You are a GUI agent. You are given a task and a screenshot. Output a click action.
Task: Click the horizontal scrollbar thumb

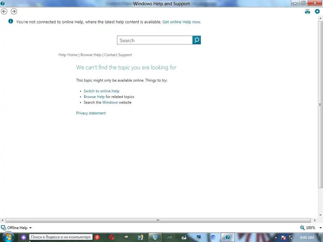(158, 220)
